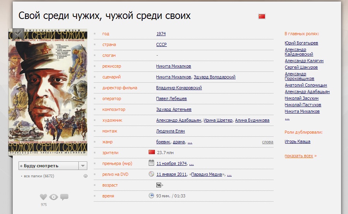This screenshot has width=348, height=214.
Task: Click the показать всех link
Action: [x=299, y=156]
